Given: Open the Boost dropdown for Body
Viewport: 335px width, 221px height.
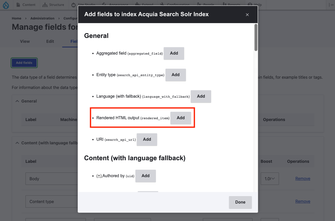Looking at the screenshot, I should [x=269, y=179].
